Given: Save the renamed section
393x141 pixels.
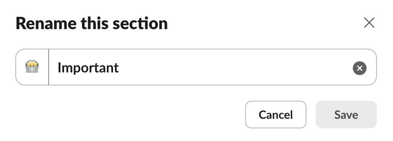Looking at the screenshot, I should click(346, 115).
